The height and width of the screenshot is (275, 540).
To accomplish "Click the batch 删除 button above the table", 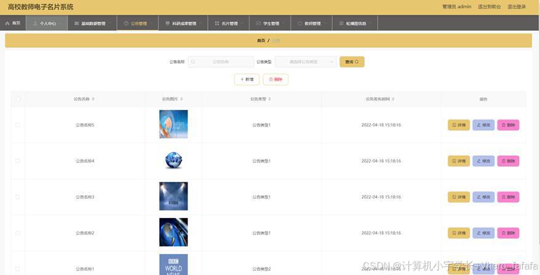I will click(276, 79).
